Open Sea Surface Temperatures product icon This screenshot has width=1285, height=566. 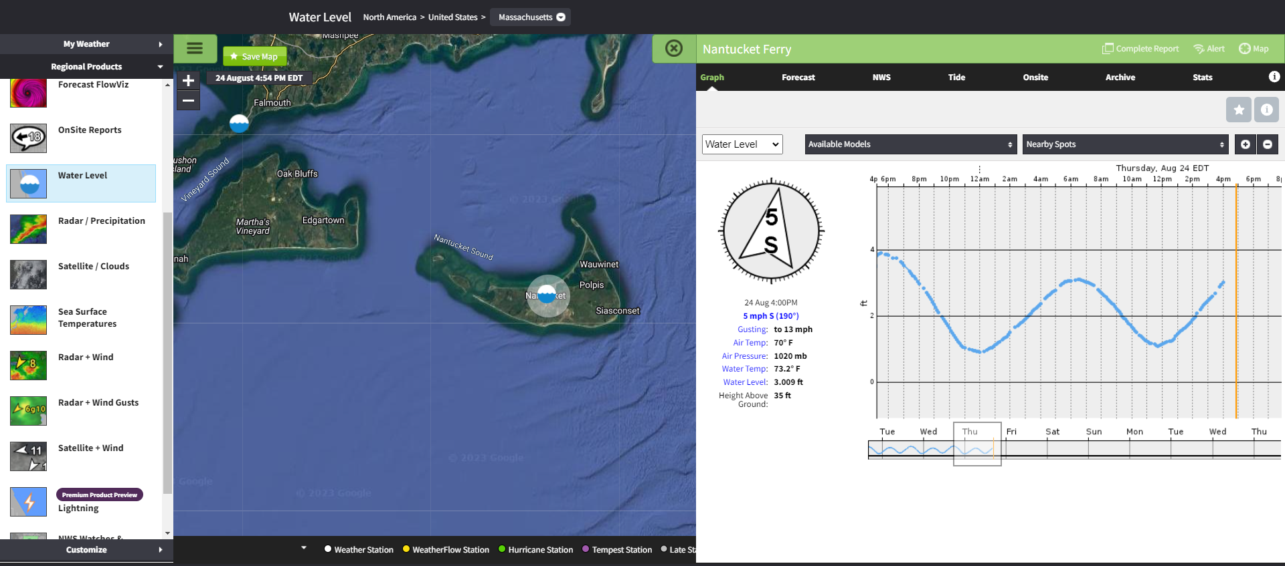point(29,320)
